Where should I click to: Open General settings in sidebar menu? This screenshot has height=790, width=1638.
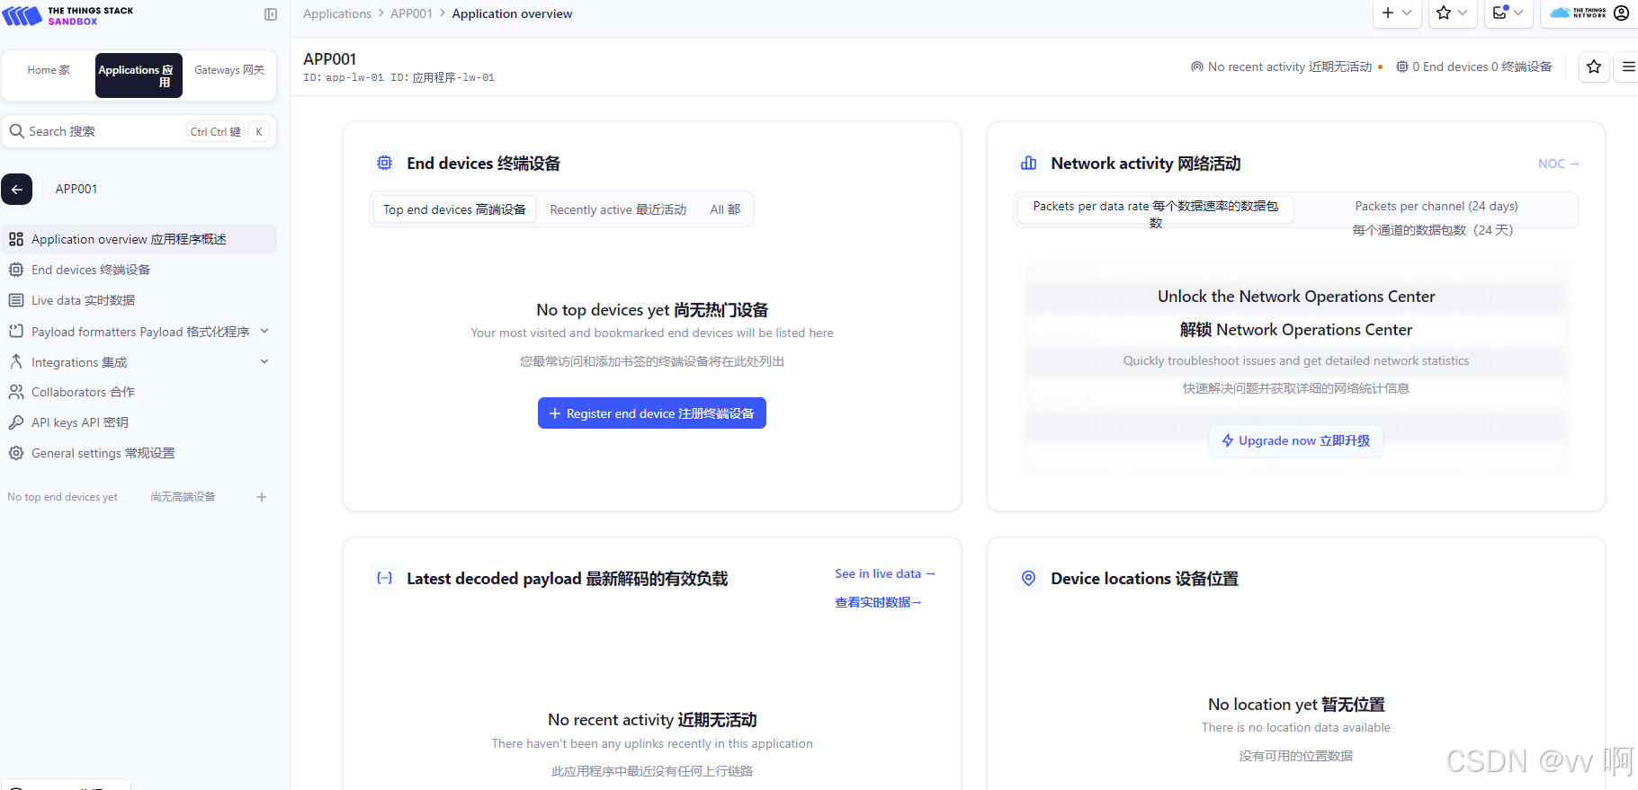coord(139,453)
